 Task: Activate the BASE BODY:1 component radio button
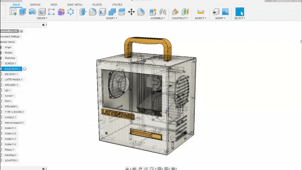(x=24, y=69)
